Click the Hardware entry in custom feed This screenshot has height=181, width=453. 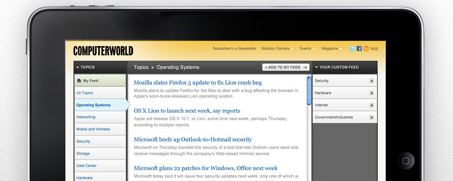[345, 93]
